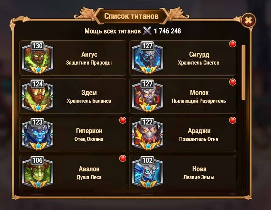The image size is (271, 210).
Task: Click the Араджи Повелитель Огня name text
Action: coord(199,135)
